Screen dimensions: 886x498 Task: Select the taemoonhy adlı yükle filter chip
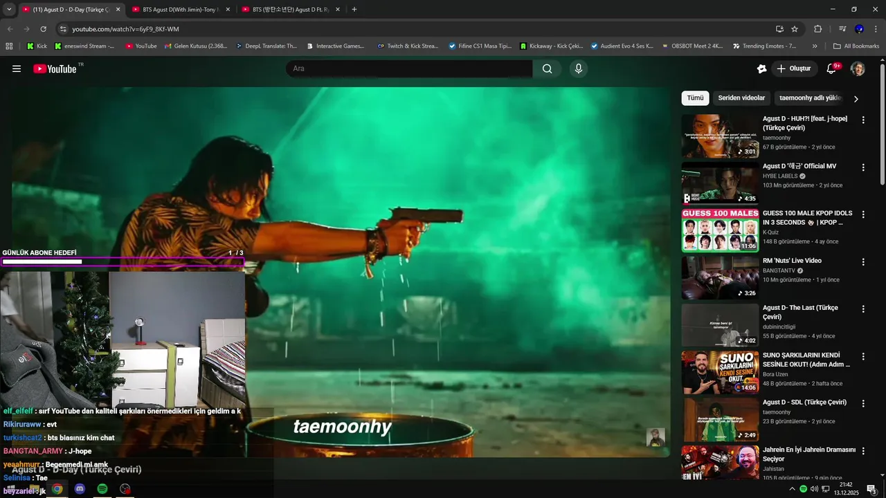coord(810,98)
